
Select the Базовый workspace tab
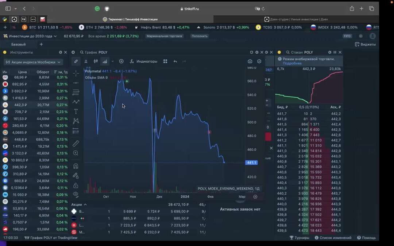coord(18,44)
